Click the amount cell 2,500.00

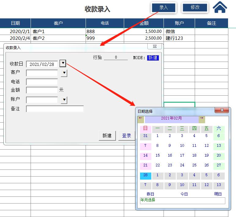pos(144,38)
